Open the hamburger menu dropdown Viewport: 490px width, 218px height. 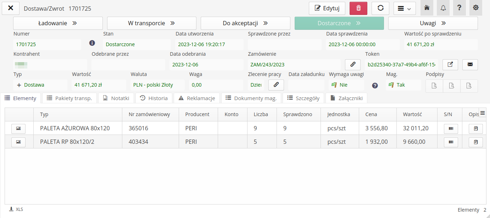tap(404, 8)
